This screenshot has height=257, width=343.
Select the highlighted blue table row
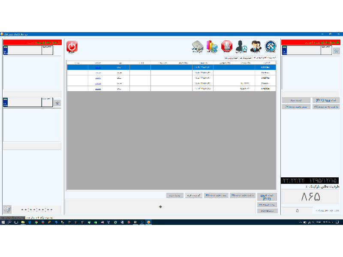[x=171, y=67]
